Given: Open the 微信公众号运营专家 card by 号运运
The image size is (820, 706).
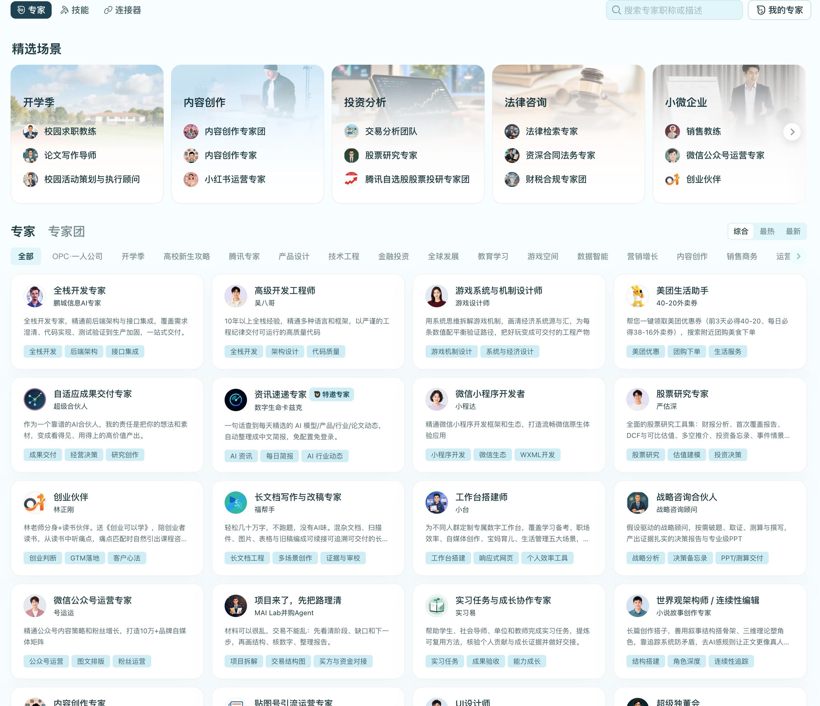Looking at the screenshot, I should click(107, 631).
